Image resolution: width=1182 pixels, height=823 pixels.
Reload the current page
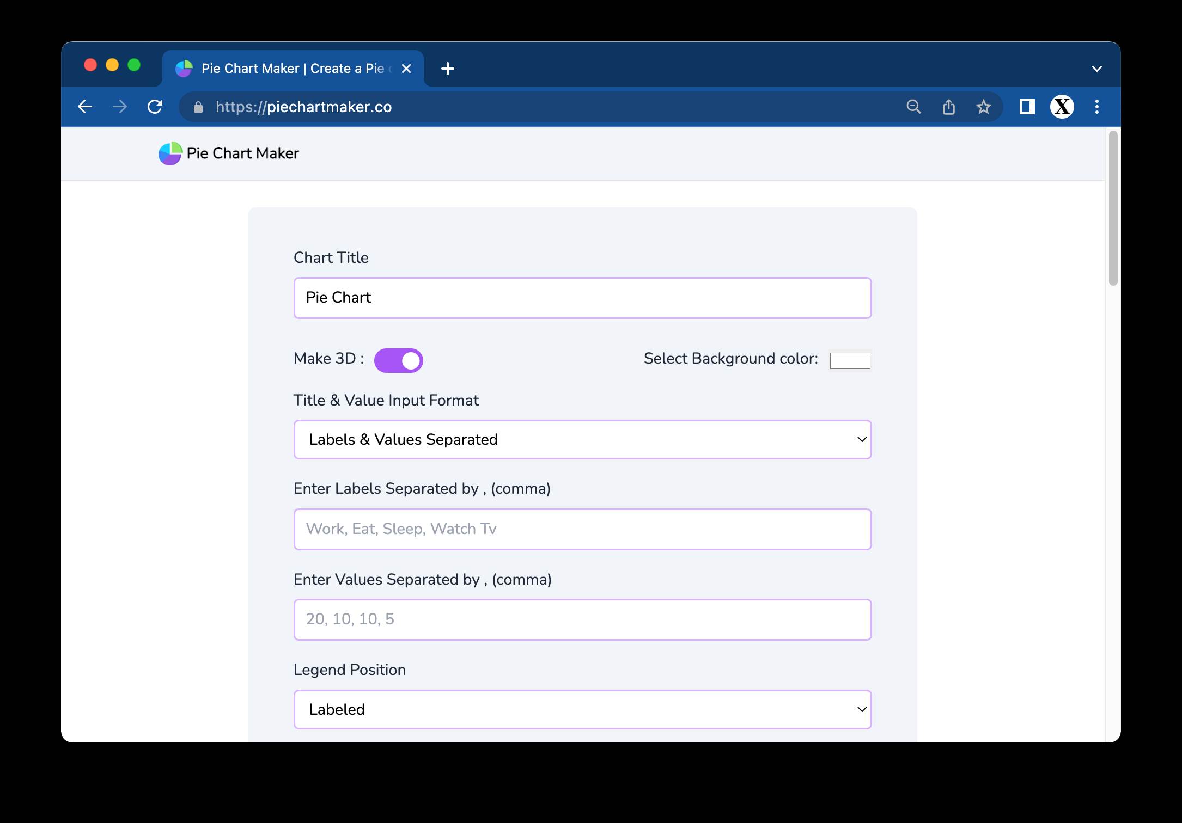[x=155, y=107]
